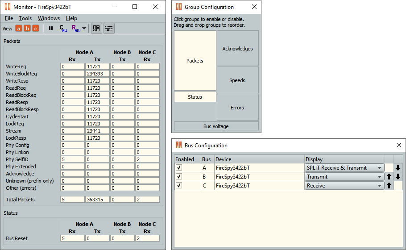The height and width of the screenshot is (250, 406).
Task: Open the Help menu
Action: pos(71,18)
